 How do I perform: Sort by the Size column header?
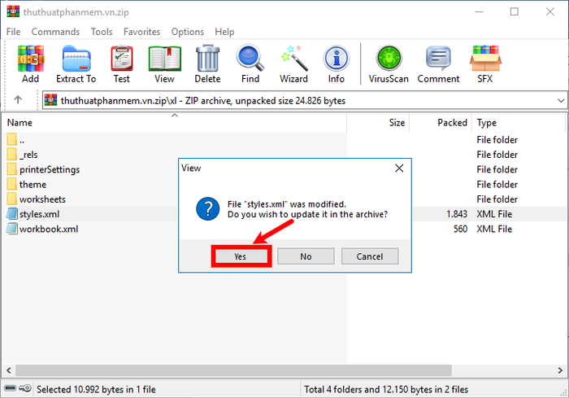click(379, 123)
